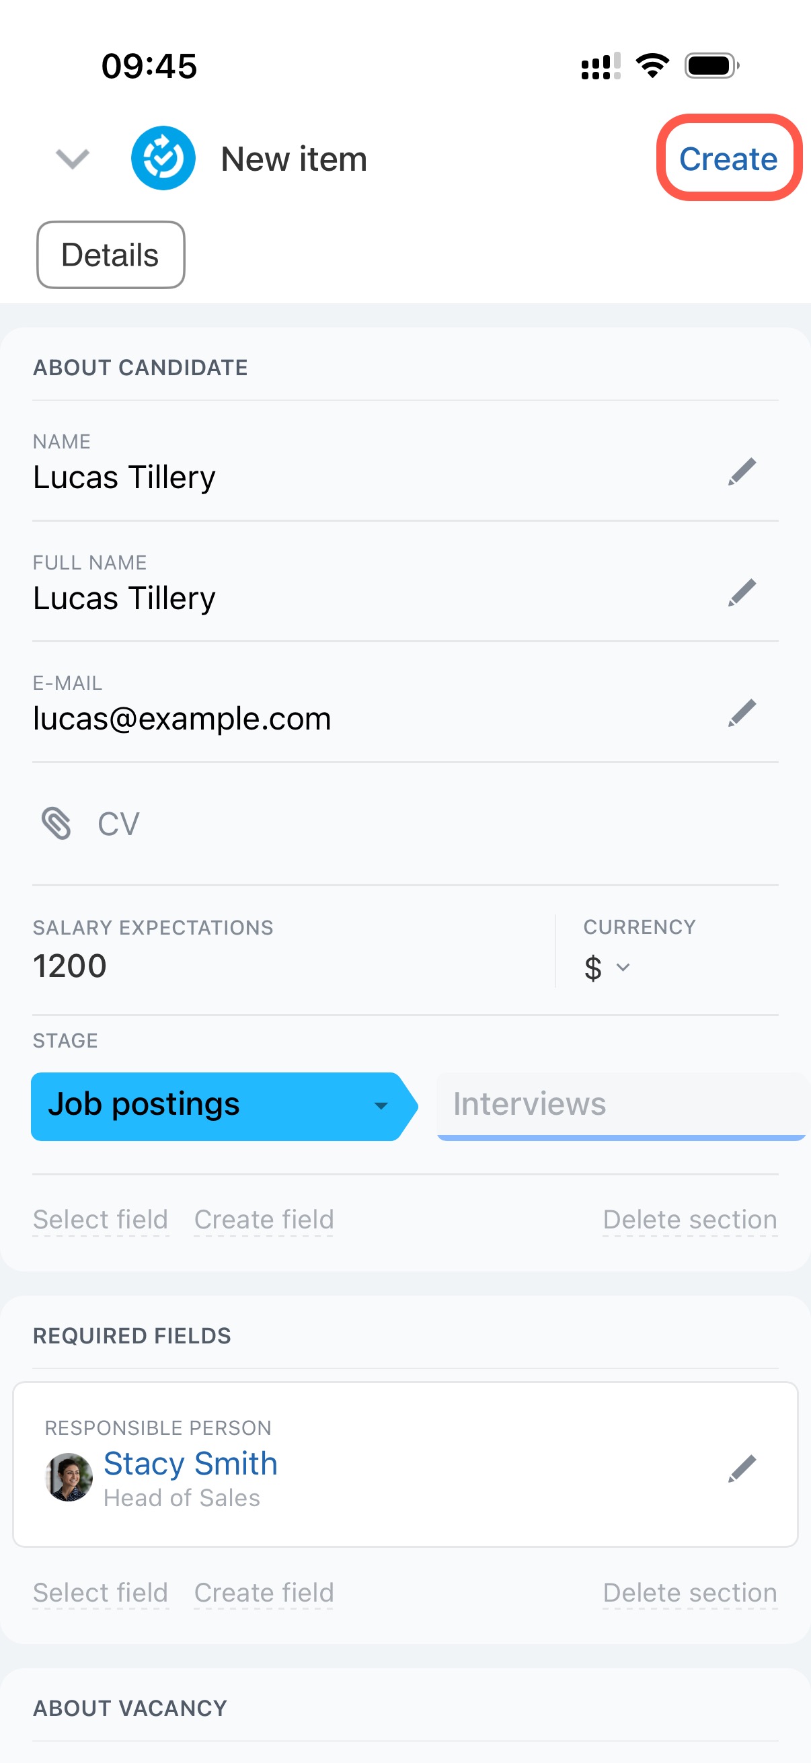Screen dimensions: 811x1763
Task: Tap the Salary Expectations value 1200
Action: pos(70,966)
